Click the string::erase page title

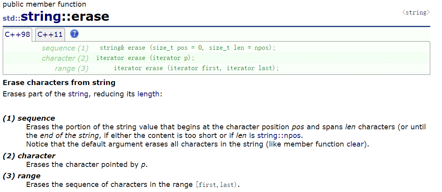(x=65, y=16)
